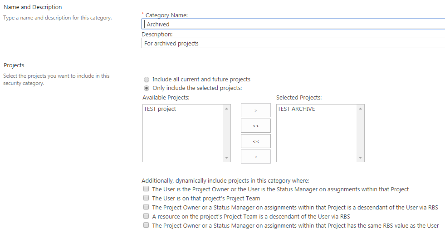Check 'User is on that project's Project Team'
This screenshot has height=234, width=445.
[x=146, y=198]
